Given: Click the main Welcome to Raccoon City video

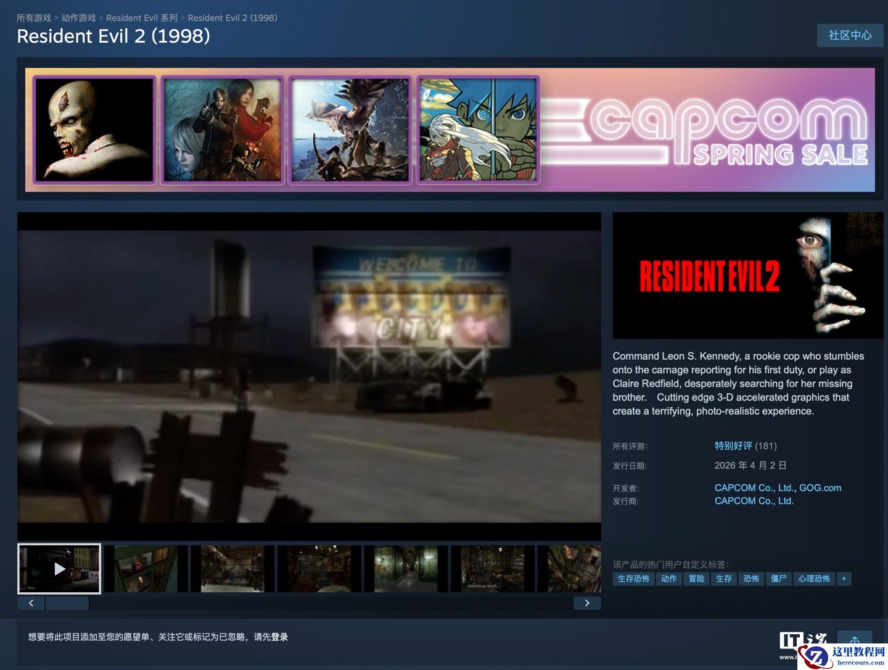Looking at the screenshot, I should pos(309,376).
